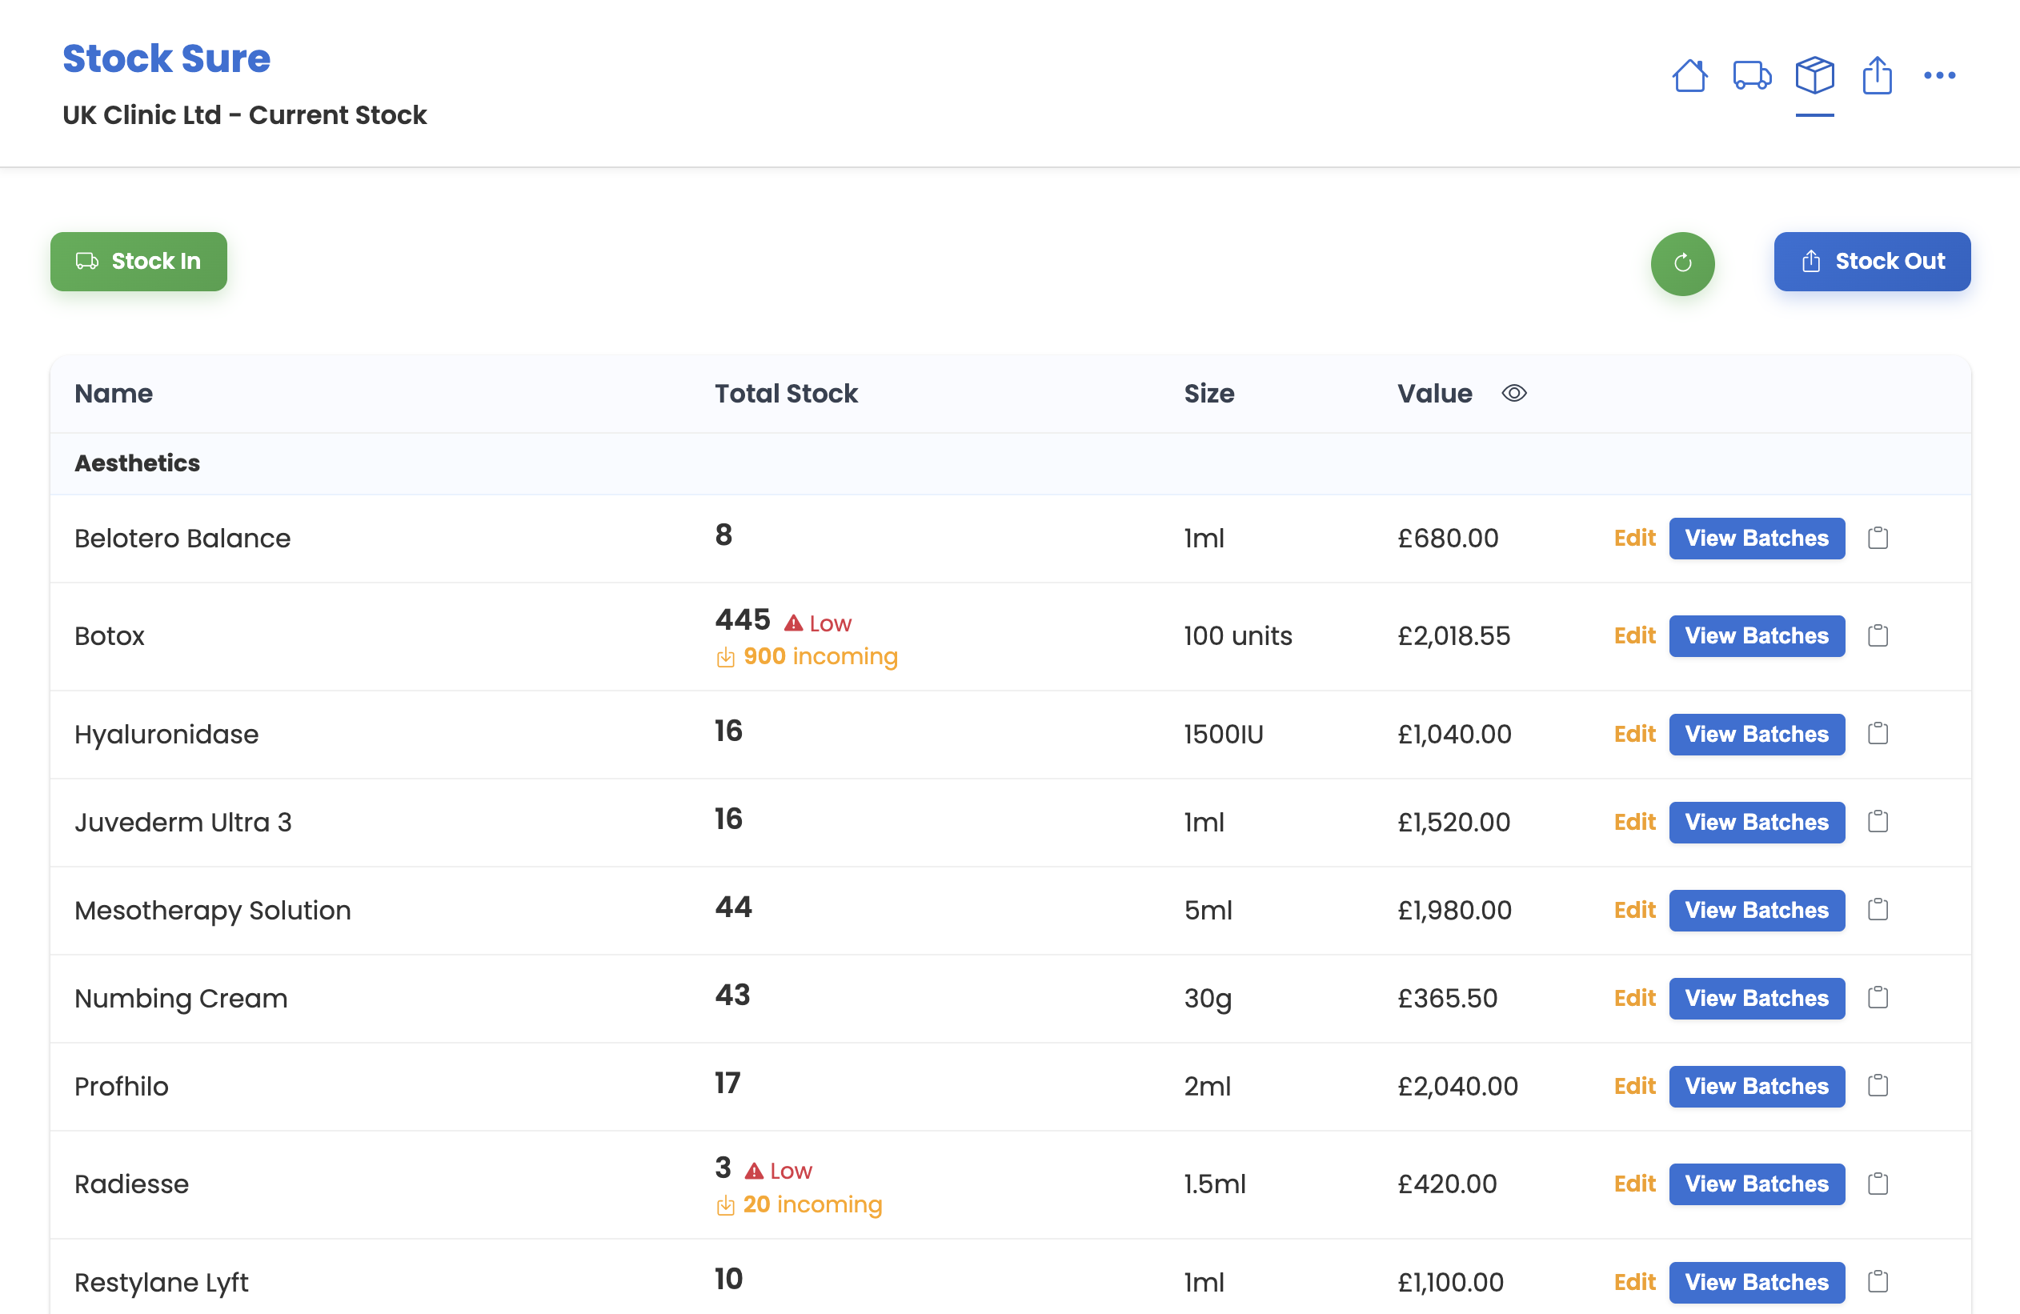Image resolution: width=2020 pixels, height=1314 pixels.
Task: Open clipboard icon for Numbing Cream
Action: 1878,998
